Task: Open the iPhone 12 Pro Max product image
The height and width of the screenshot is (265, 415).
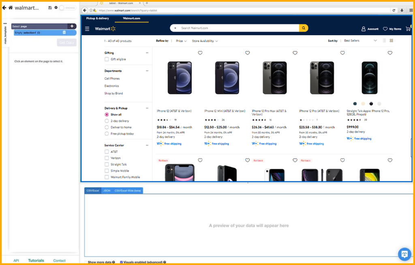Action: pyautogui.click(x=275, y=78)
